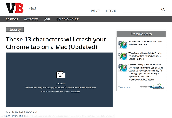Open author Emil Protalinski's profile
Viewport: 172px width, 118px height.
tap(15, 116)
